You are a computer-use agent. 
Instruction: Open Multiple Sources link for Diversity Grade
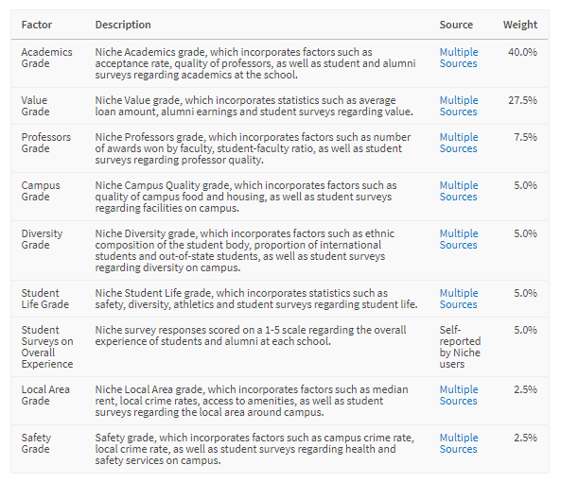pos(459,239)
